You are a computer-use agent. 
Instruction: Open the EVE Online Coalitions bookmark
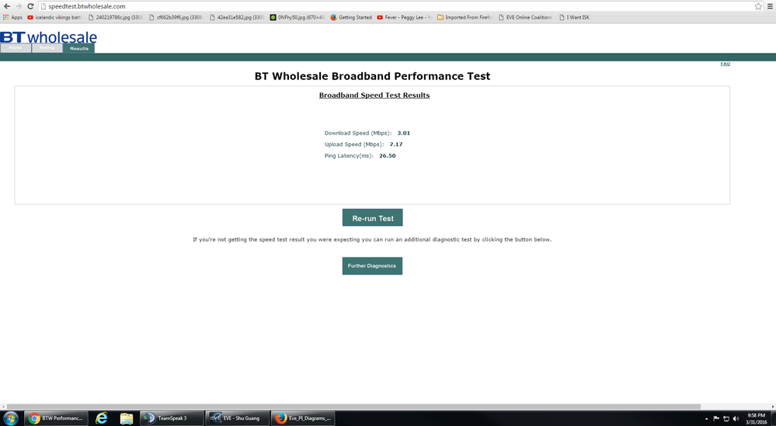click(x=525, y=17)
